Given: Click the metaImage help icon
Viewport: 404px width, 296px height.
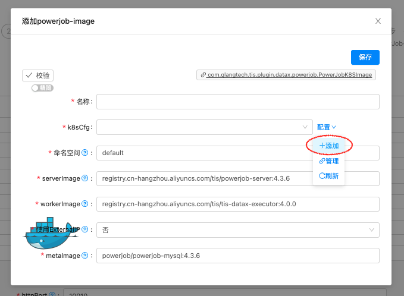Looking at the screenshot, I should point(84,256).
